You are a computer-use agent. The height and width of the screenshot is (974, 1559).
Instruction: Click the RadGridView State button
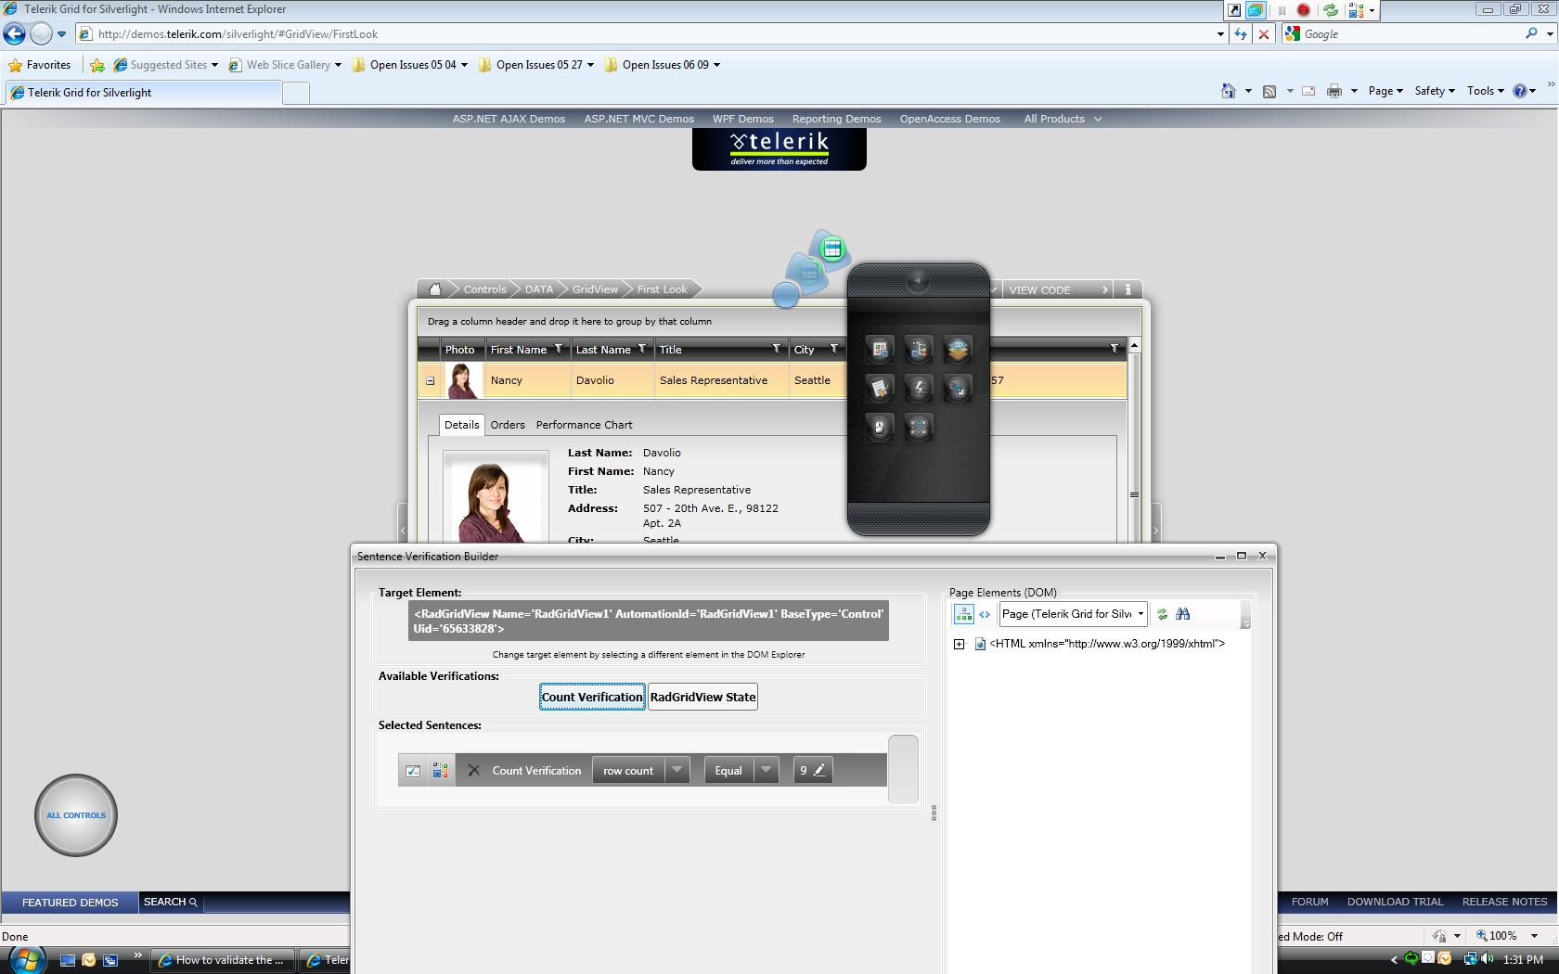click(702, 698)
